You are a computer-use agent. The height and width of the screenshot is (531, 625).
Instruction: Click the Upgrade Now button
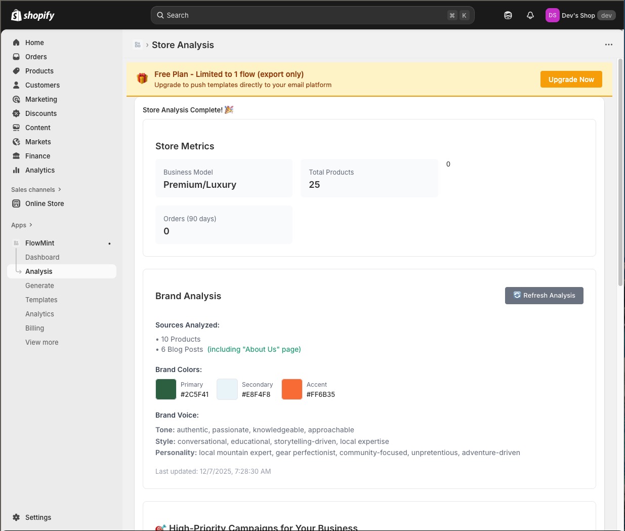[x=571, y=79]
